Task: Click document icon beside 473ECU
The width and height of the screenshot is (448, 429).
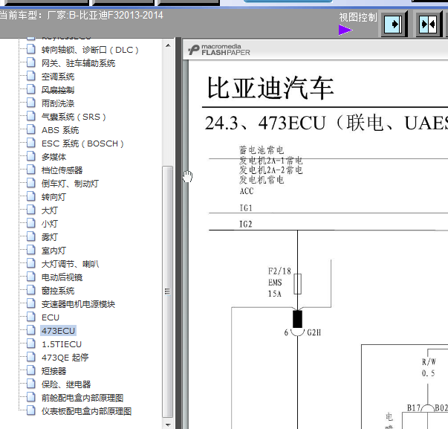Action: (x=31, y=330)
